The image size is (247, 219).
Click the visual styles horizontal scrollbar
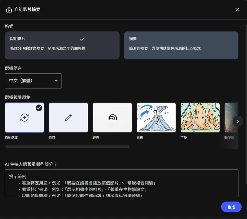pyautogui.click(x=67, y=147)
